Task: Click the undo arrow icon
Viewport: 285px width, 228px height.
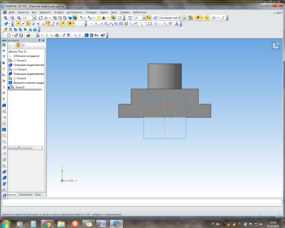Action: (75, 35)
